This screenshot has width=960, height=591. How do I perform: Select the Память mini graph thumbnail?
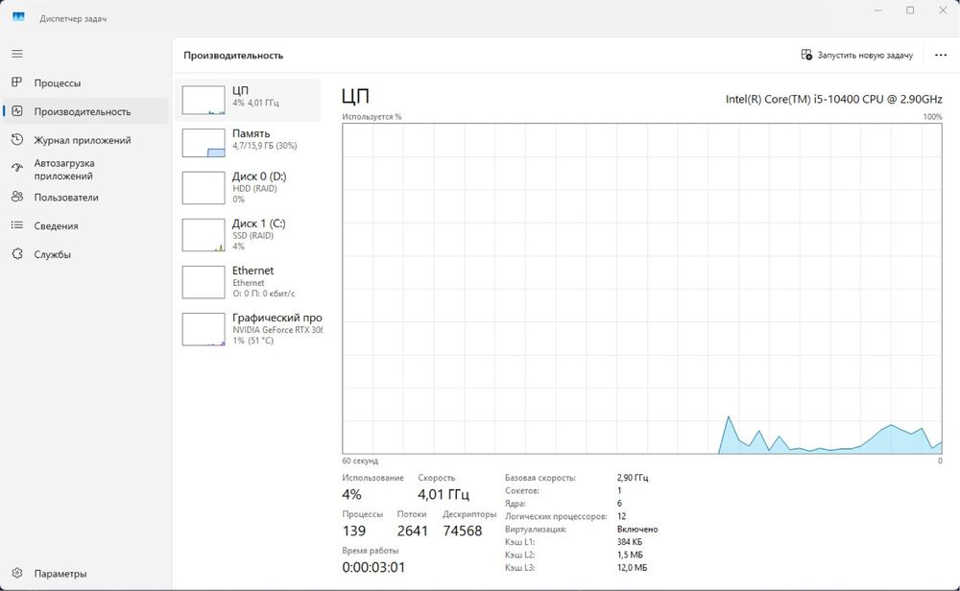(204, 143)
